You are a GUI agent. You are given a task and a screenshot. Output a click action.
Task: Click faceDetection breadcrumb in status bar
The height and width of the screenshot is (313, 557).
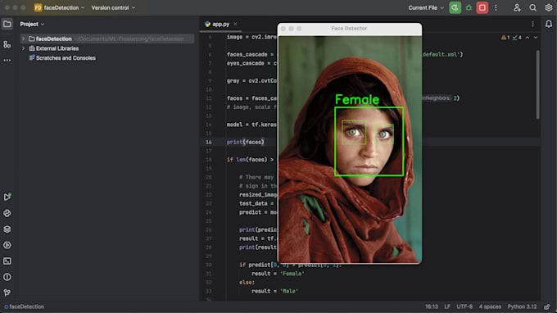pos(24,306)
